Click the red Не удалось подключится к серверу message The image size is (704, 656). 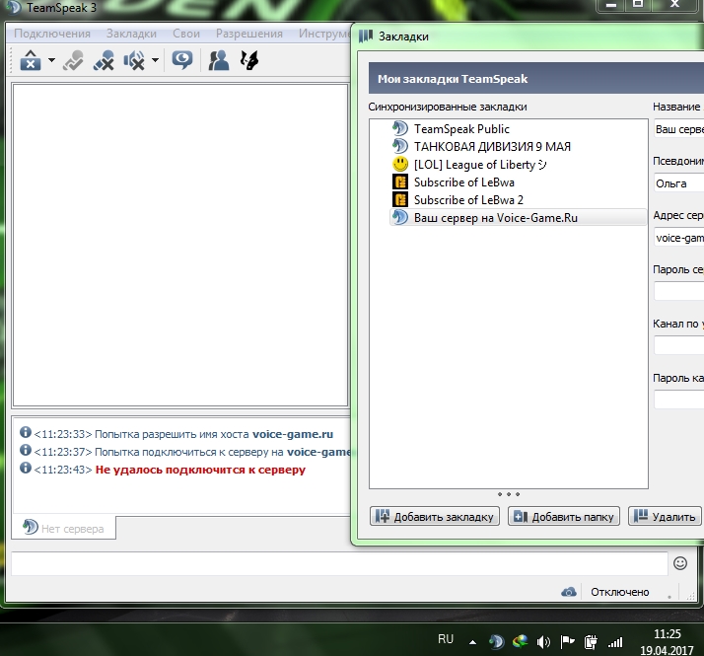(x=200, y=470)
